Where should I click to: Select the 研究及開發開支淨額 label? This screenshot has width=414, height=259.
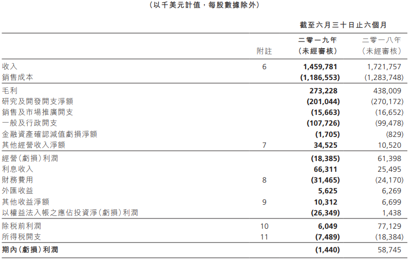point(37,101)
